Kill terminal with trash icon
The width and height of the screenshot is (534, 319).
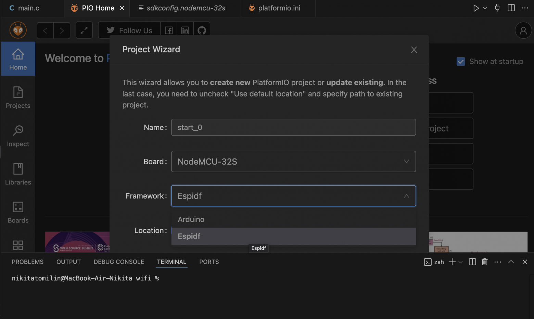[485, 262]
